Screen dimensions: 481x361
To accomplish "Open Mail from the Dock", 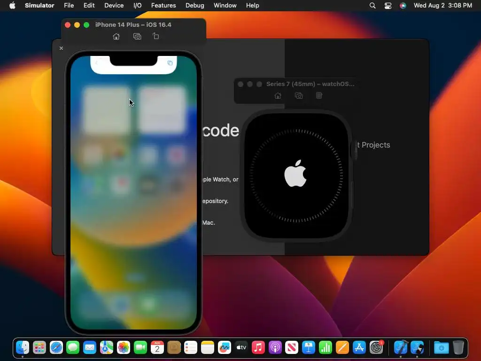I will (x=90, y=347).
